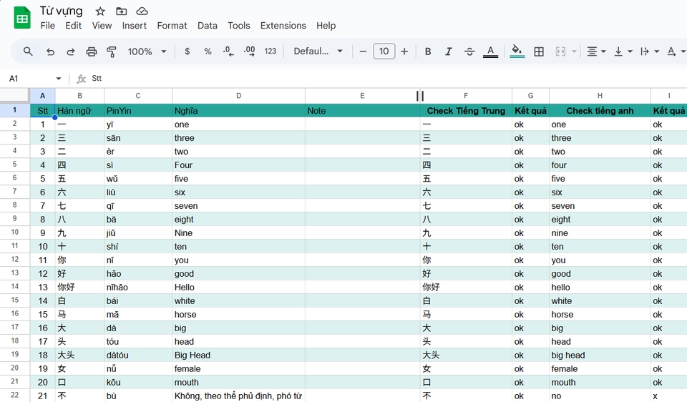Screen dimensions: 687x402
Task: Increase the font size with plus button
Action: click(404, 52)
